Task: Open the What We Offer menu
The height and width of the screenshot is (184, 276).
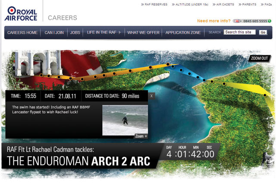Action: pos(143,33)
